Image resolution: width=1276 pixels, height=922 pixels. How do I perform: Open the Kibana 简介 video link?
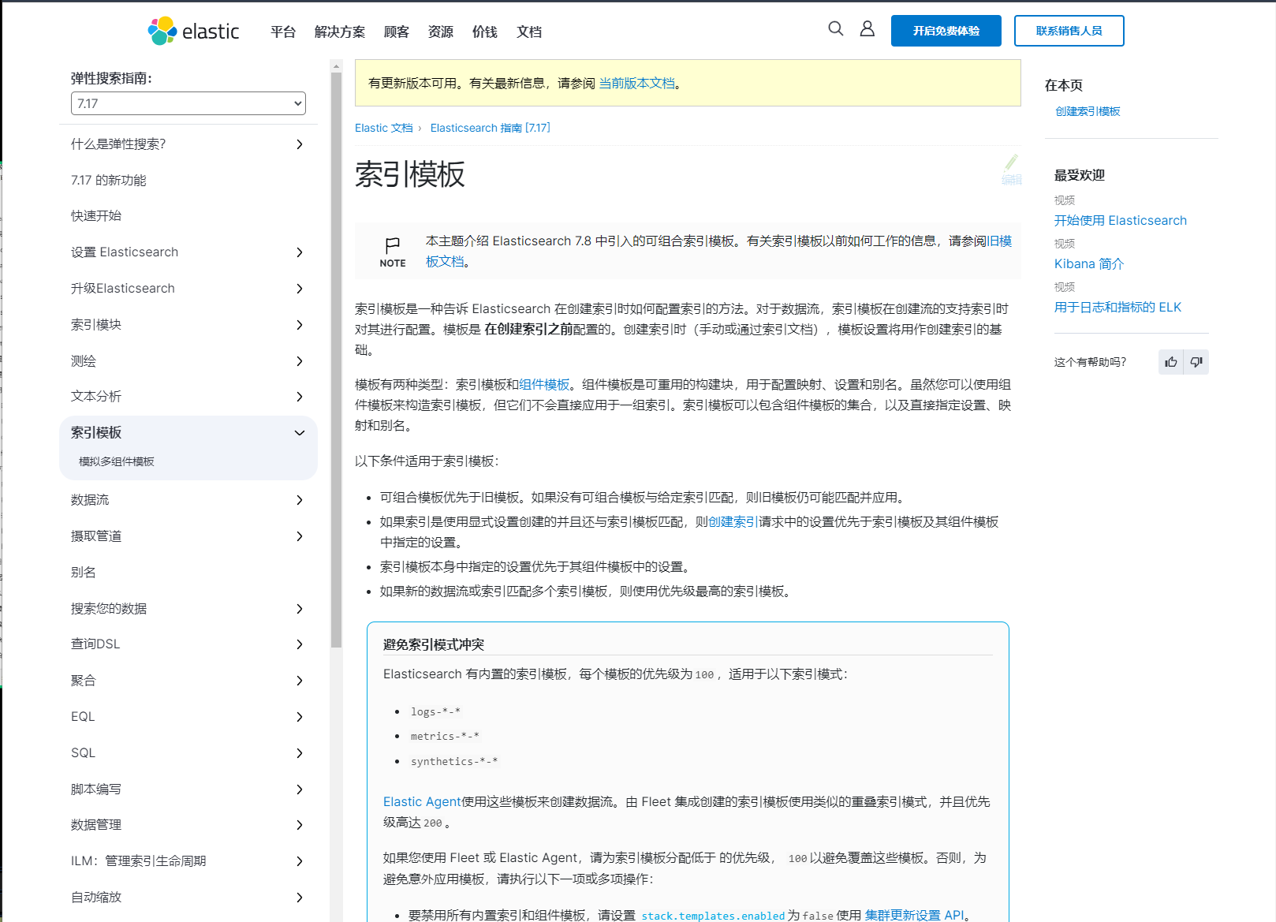coord(1088,264)
